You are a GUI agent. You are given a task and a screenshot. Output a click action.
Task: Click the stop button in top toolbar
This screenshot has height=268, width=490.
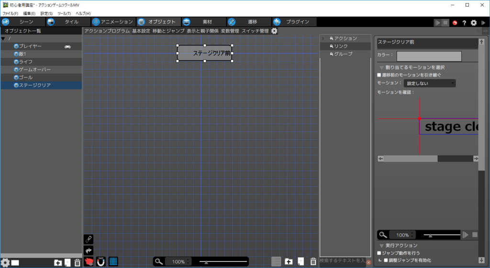pyautogui.click(x=445, y=23)
